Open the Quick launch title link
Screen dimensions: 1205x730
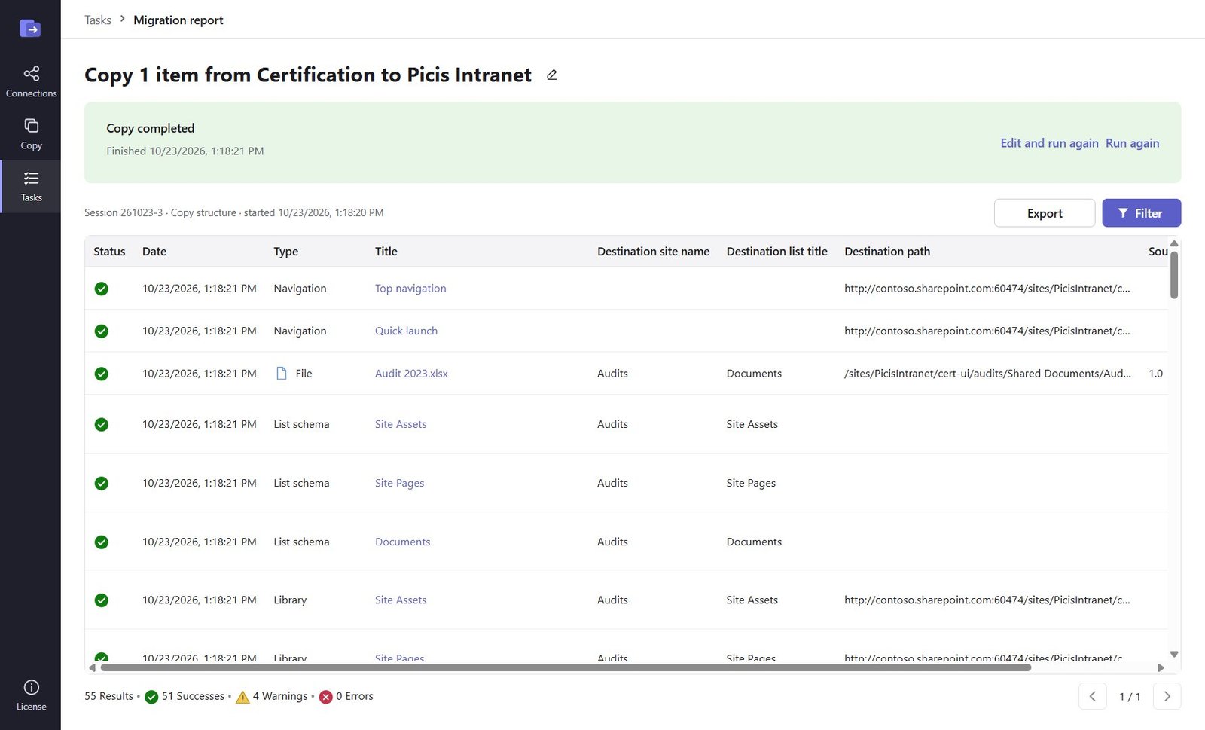tap(406, 331)
